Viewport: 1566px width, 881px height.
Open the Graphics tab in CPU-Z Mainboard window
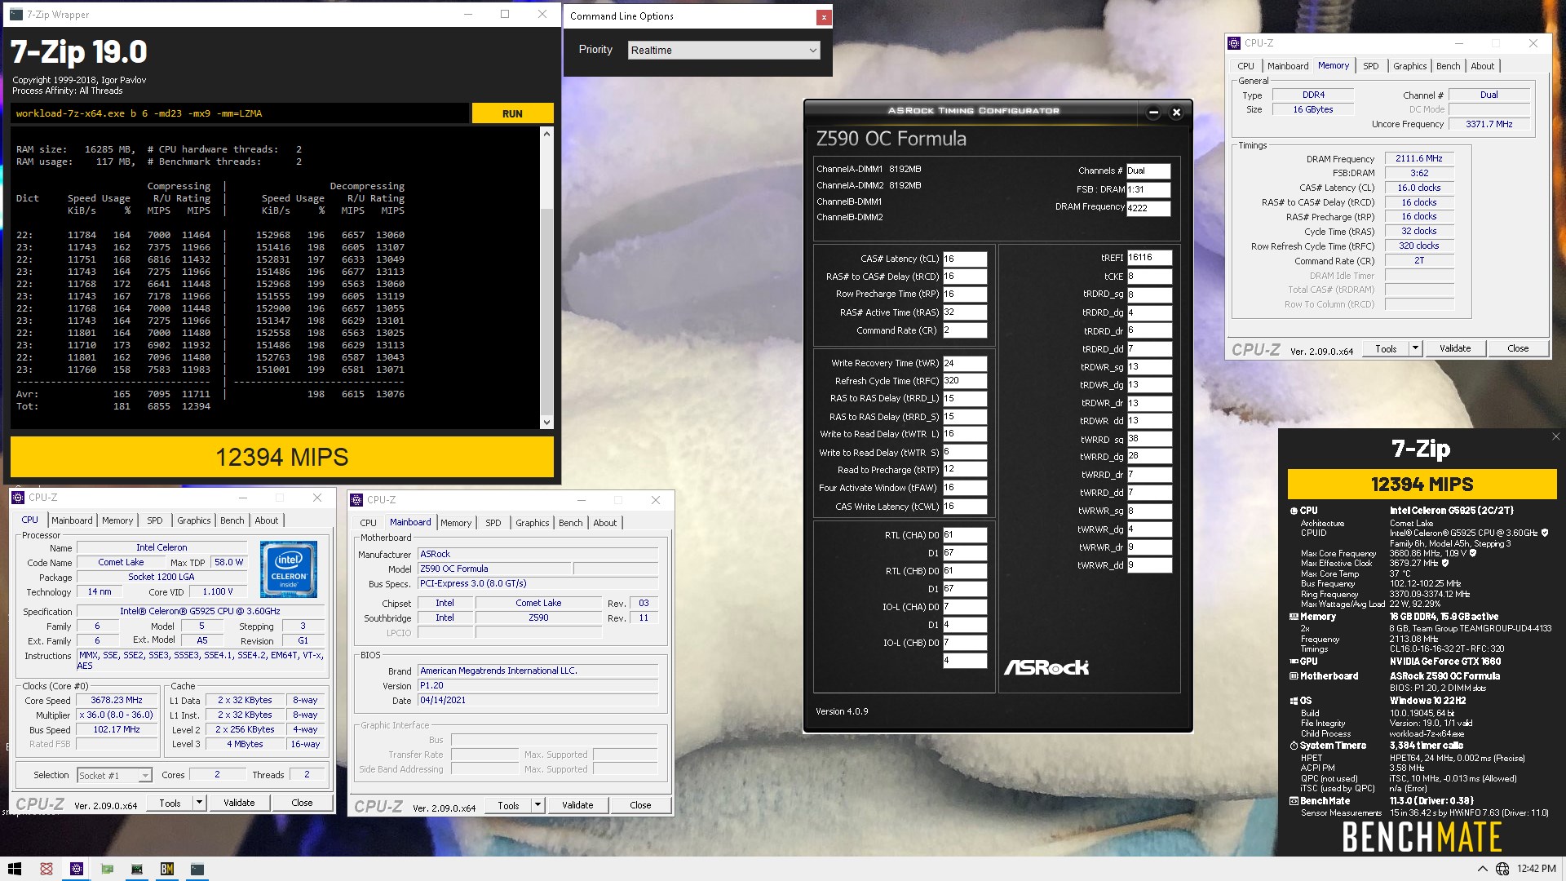(x=532, y=523)
